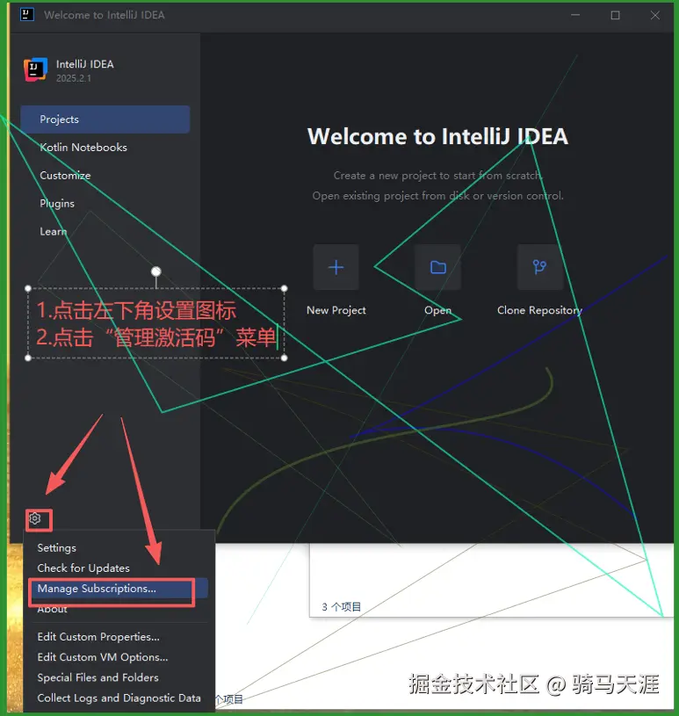The width and height of the screenshot is (679, 716).
Task: Click the New Project plus icon
Action: [x=336, y=267]
